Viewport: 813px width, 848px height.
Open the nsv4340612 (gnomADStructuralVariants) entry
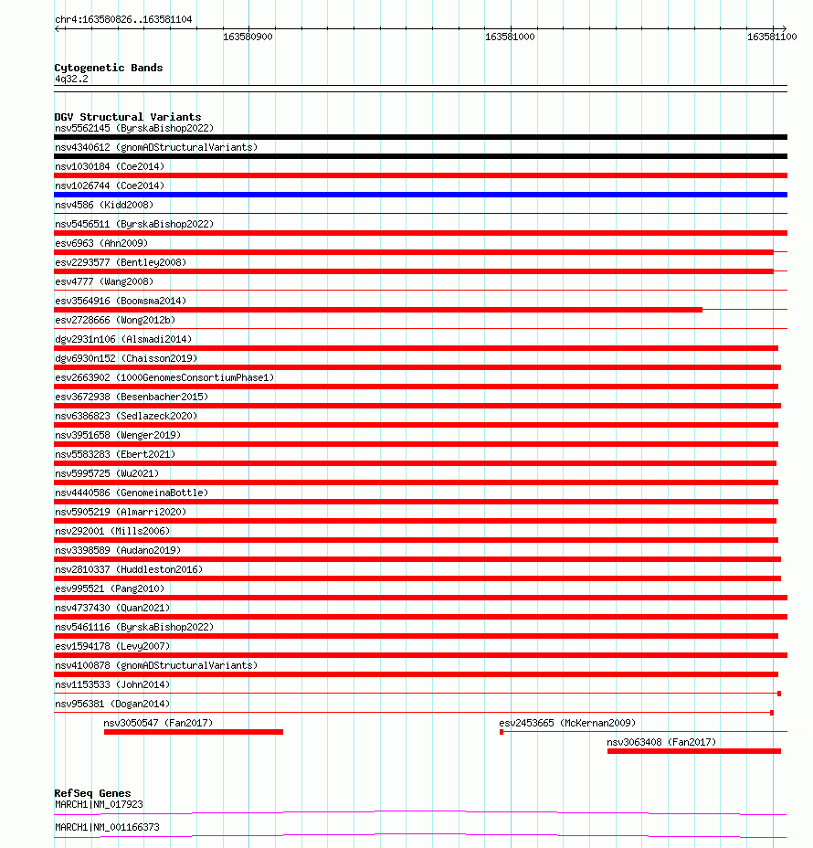(x=156, y=147)
